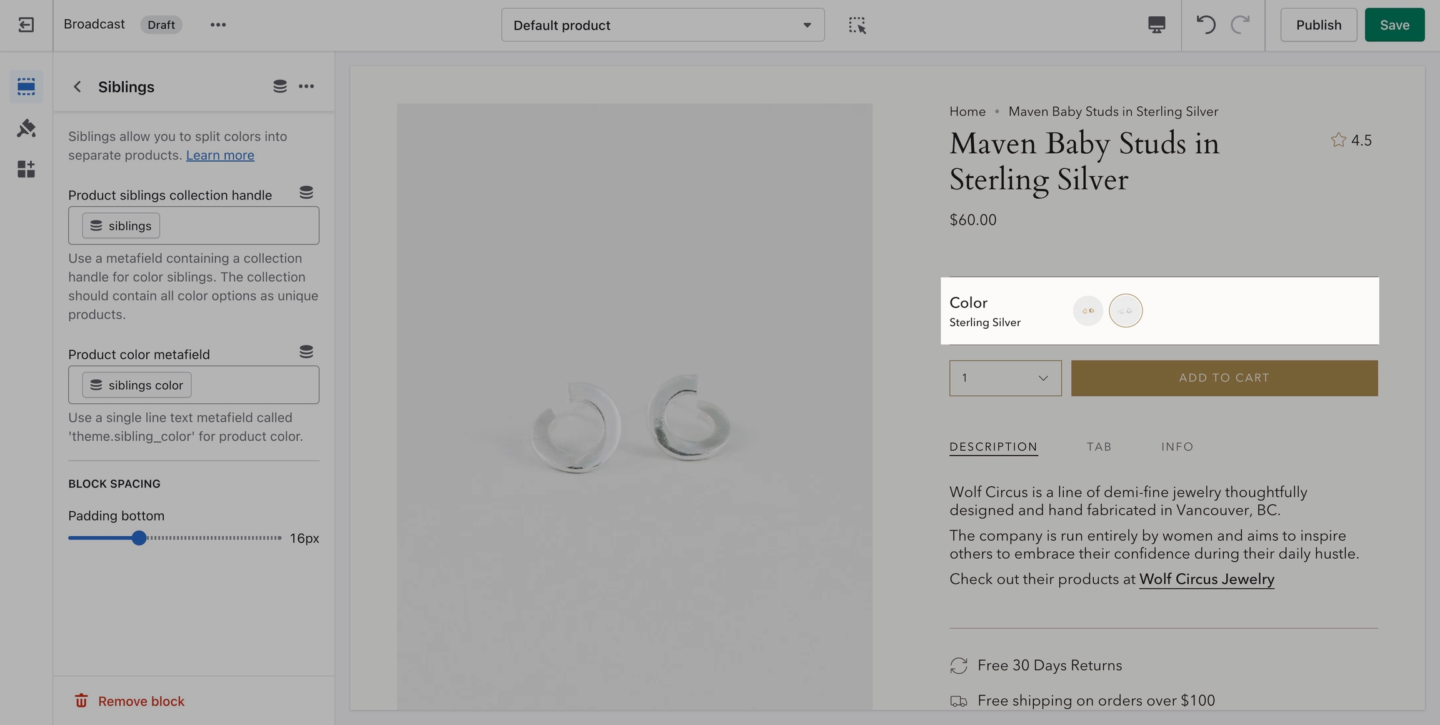Select the TAB product tab

[1099, 447]
